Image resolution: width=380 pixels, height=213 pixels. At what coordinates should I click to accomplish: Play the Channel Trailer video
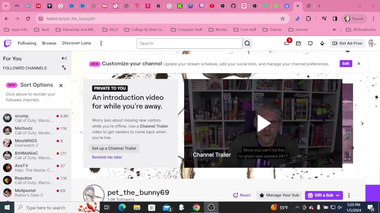(x=263, y=123)
